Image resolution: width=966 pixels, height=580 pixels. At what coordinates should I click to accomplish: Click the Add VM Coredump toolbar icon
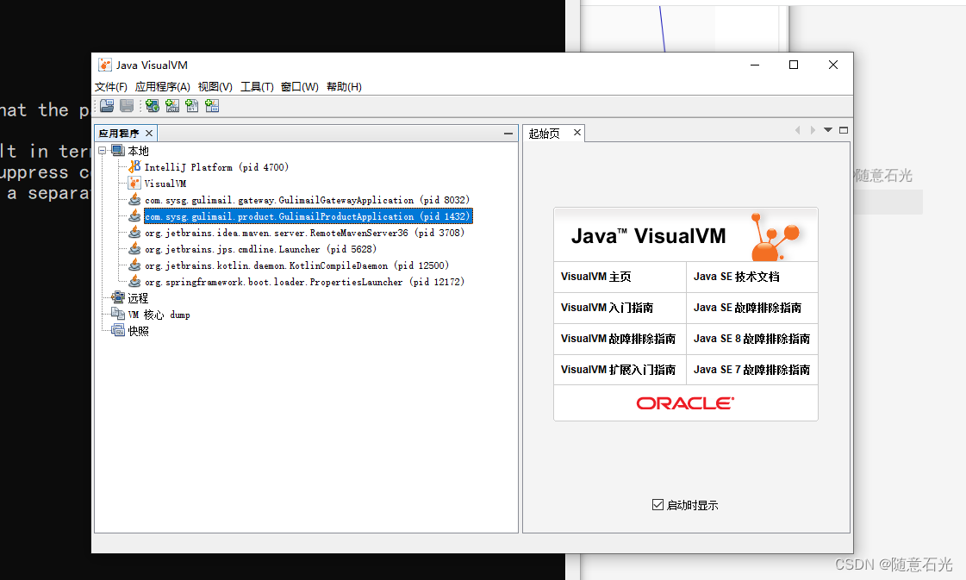coord(192,106)
